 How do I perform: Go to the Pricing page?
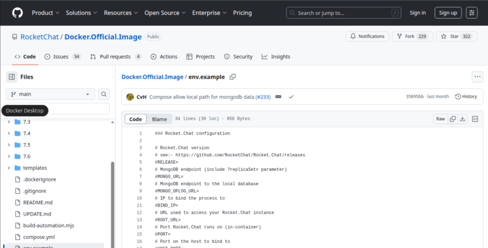click(x=243, y=13)
